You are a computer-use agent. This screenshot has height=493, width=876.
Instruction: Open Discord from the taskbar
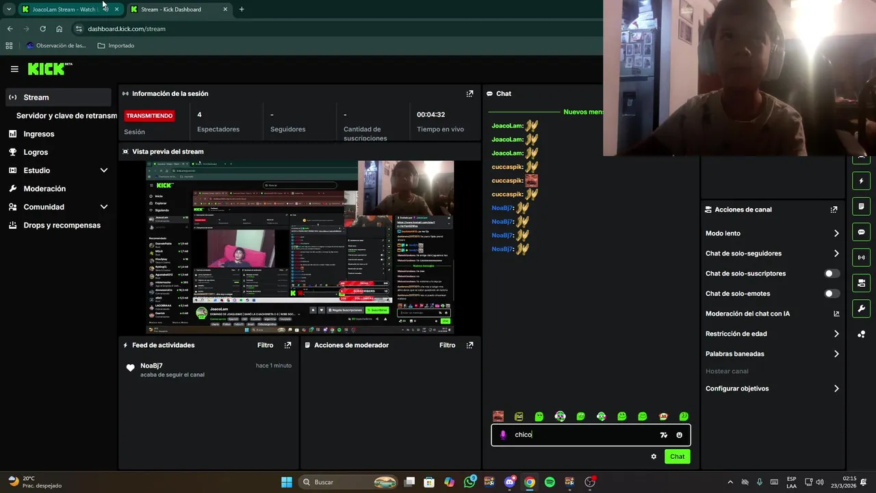tap(509, 482)
